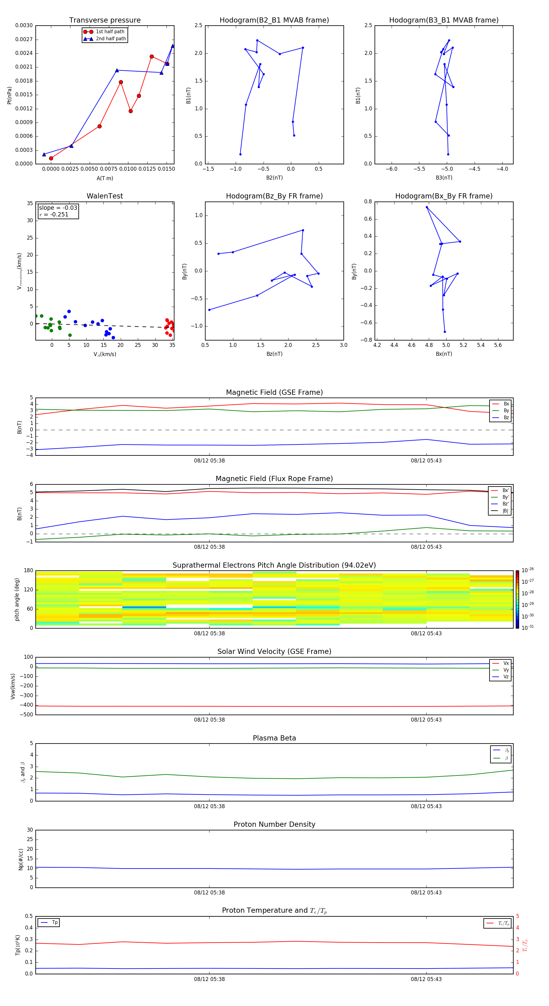Click '2nd half path' legend entry
This screenshot has width=549, height=1006.
coord(105,39)
